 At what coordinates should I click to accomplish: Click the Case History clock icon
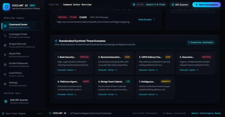5,74
